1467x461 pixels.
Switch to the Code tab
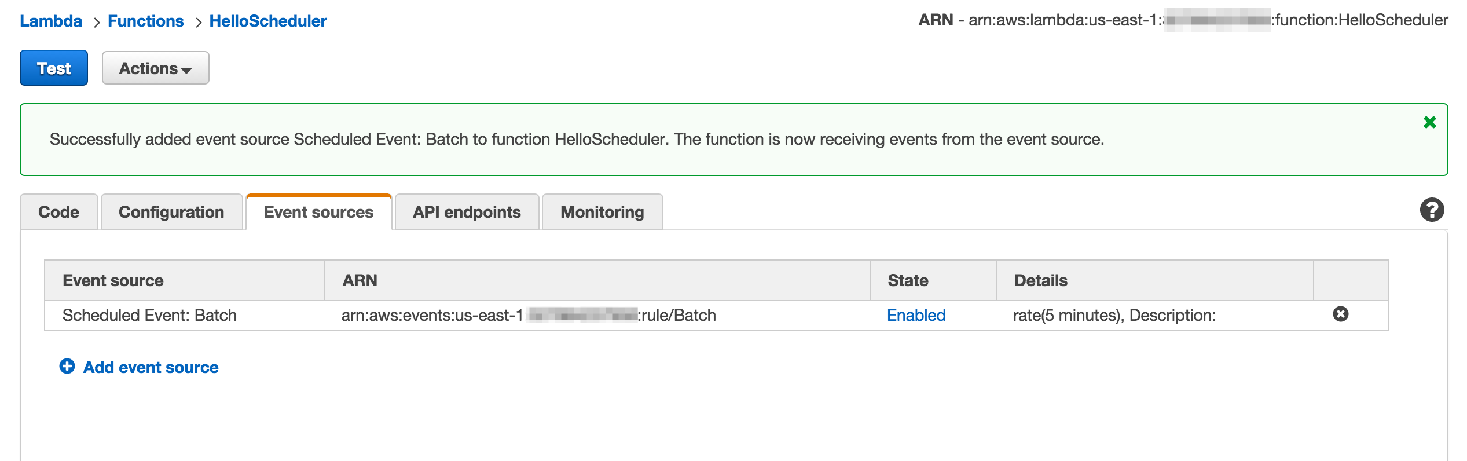point(58,212)
